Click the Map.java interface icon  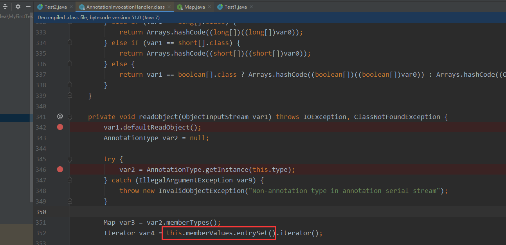[x=180, y=7]
